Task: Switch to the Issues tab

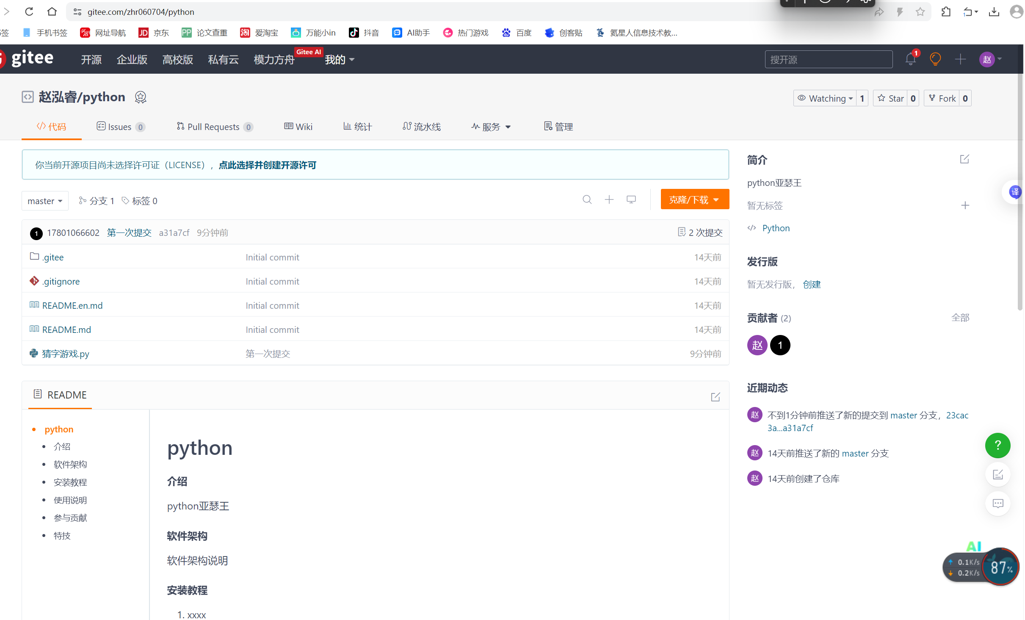Action: tap(120, 127)
